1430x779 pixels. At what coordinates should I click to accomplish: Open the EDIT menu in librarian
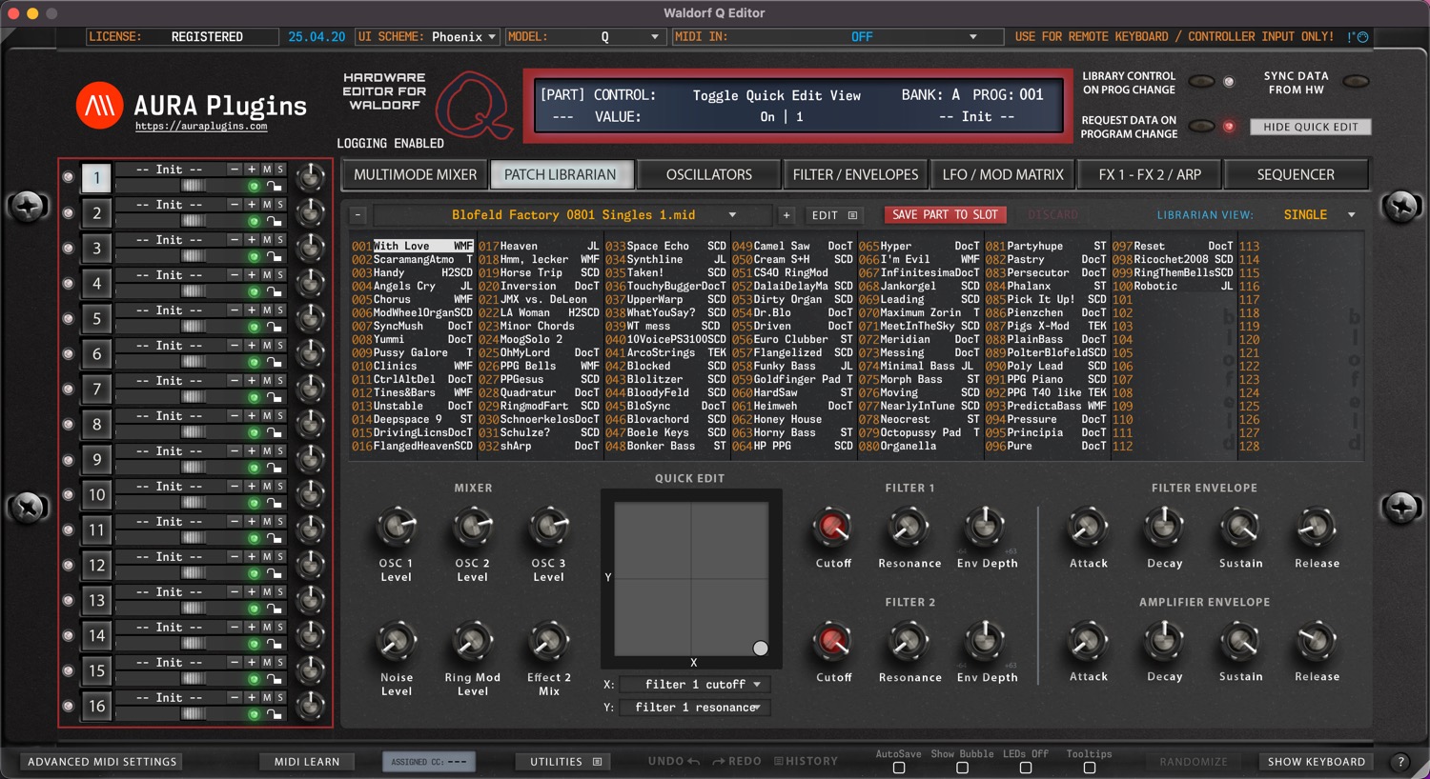(x=834, y=215)
